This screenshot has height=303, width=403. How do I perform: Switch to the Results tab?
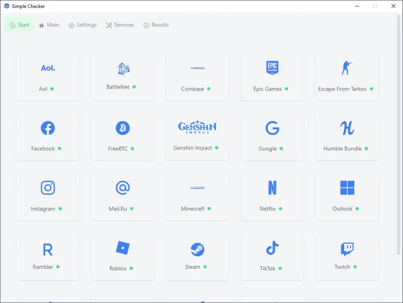pyautogui.click(x=156, y=25)
